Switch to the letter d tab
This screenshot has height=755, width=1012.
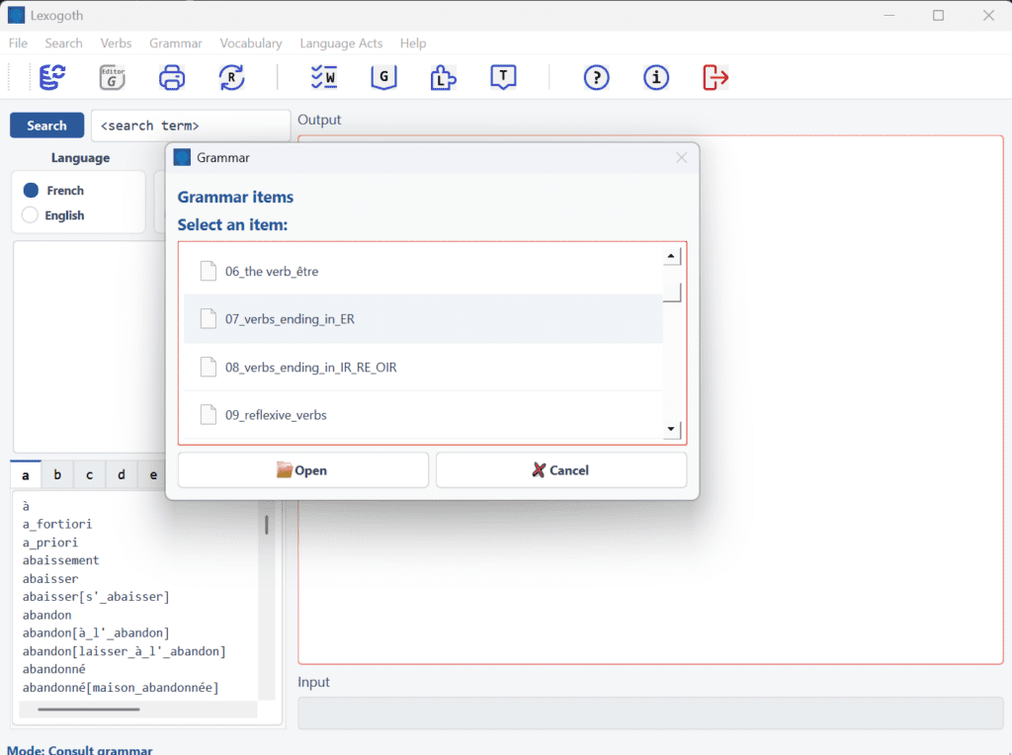[122, 475]
